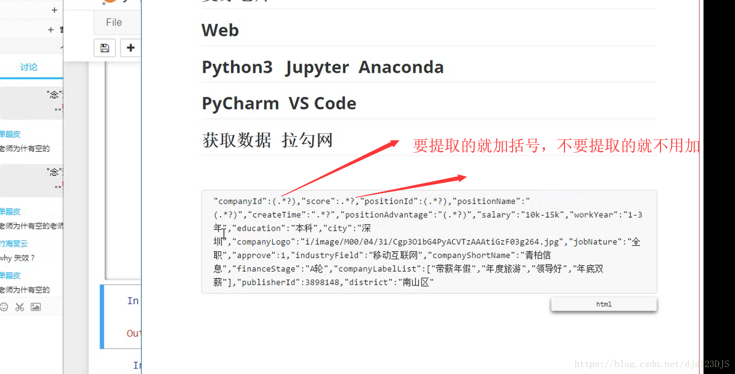Click the '"publisherId":3898148' text in code
Image resolution: width=735 pixels, height=374 pixels.
coord(289,282)
